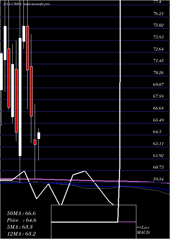Click the 60.73 price axis label

coord(158,167)
